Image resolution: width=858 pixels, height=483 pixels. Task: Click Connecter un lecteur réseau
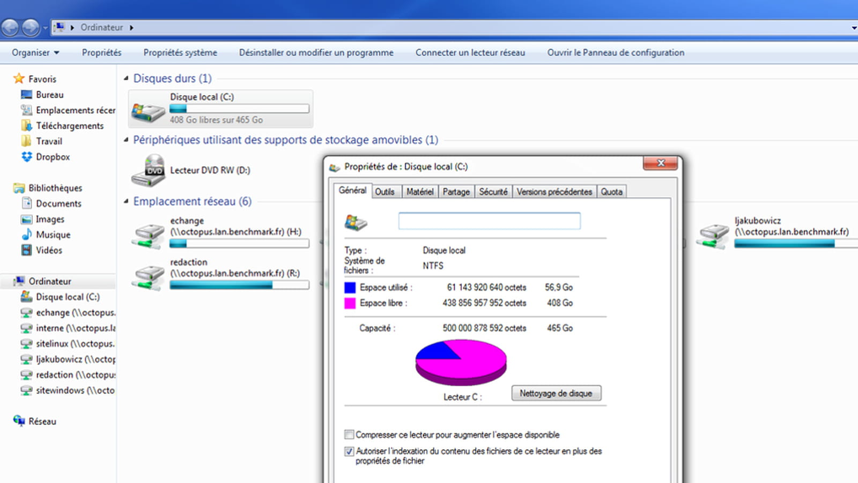pos(470,53)
